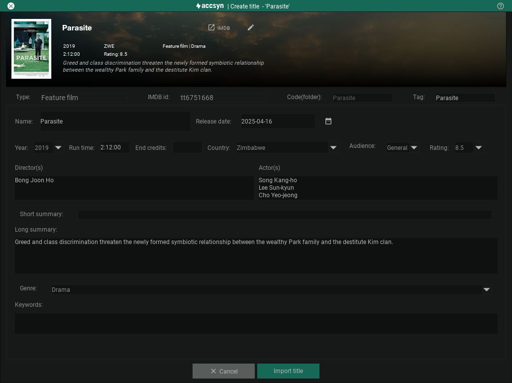Click the Tag input field
The height and width of the screenshot is (383, 512).
click(x=465, y=98)
